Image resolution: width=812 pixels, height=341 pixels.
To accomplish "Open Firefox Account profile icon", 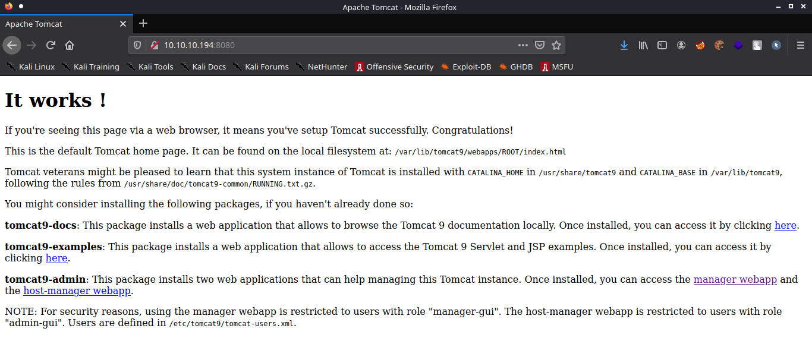I will [681, 45].
